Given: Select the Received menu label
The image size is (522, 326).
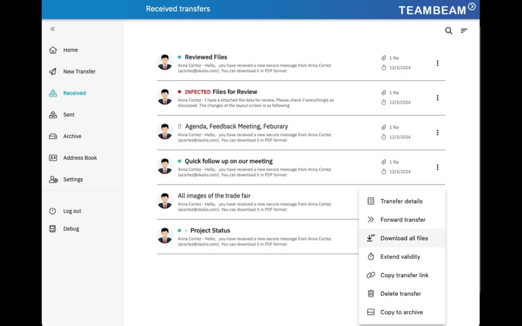Looking at the screenshot, I should (x=74, y=93).
